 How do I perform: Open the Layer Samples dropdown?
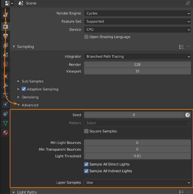point(137,183)
